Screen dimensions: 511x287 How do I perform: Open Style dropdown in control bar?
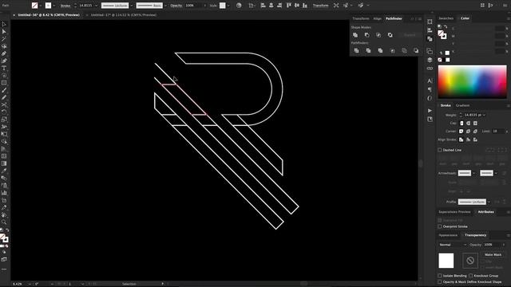(x=228, y=6)
